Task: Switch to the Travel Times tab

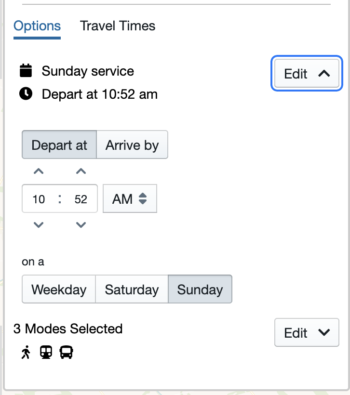Action: click(118, 26)
